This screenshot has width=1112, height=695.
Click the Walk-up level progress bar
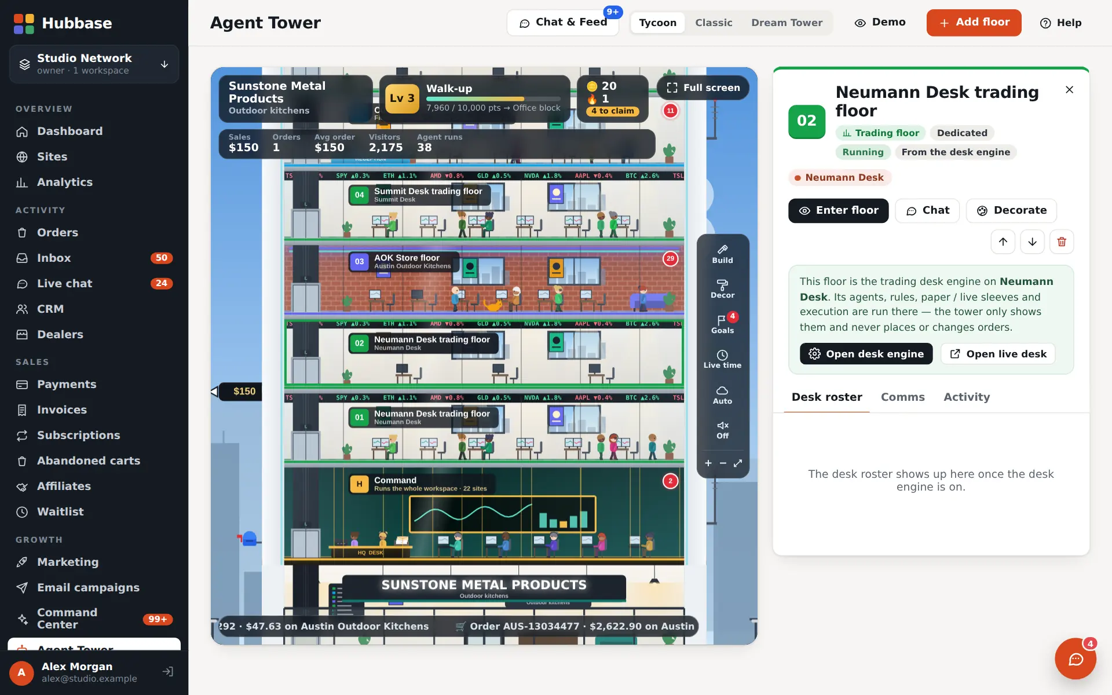coord(493,99)
